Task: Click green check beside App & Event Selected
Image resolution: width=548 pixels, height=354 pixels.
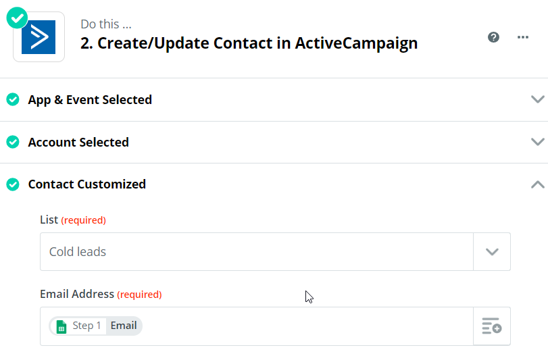Action: [13, 100]
